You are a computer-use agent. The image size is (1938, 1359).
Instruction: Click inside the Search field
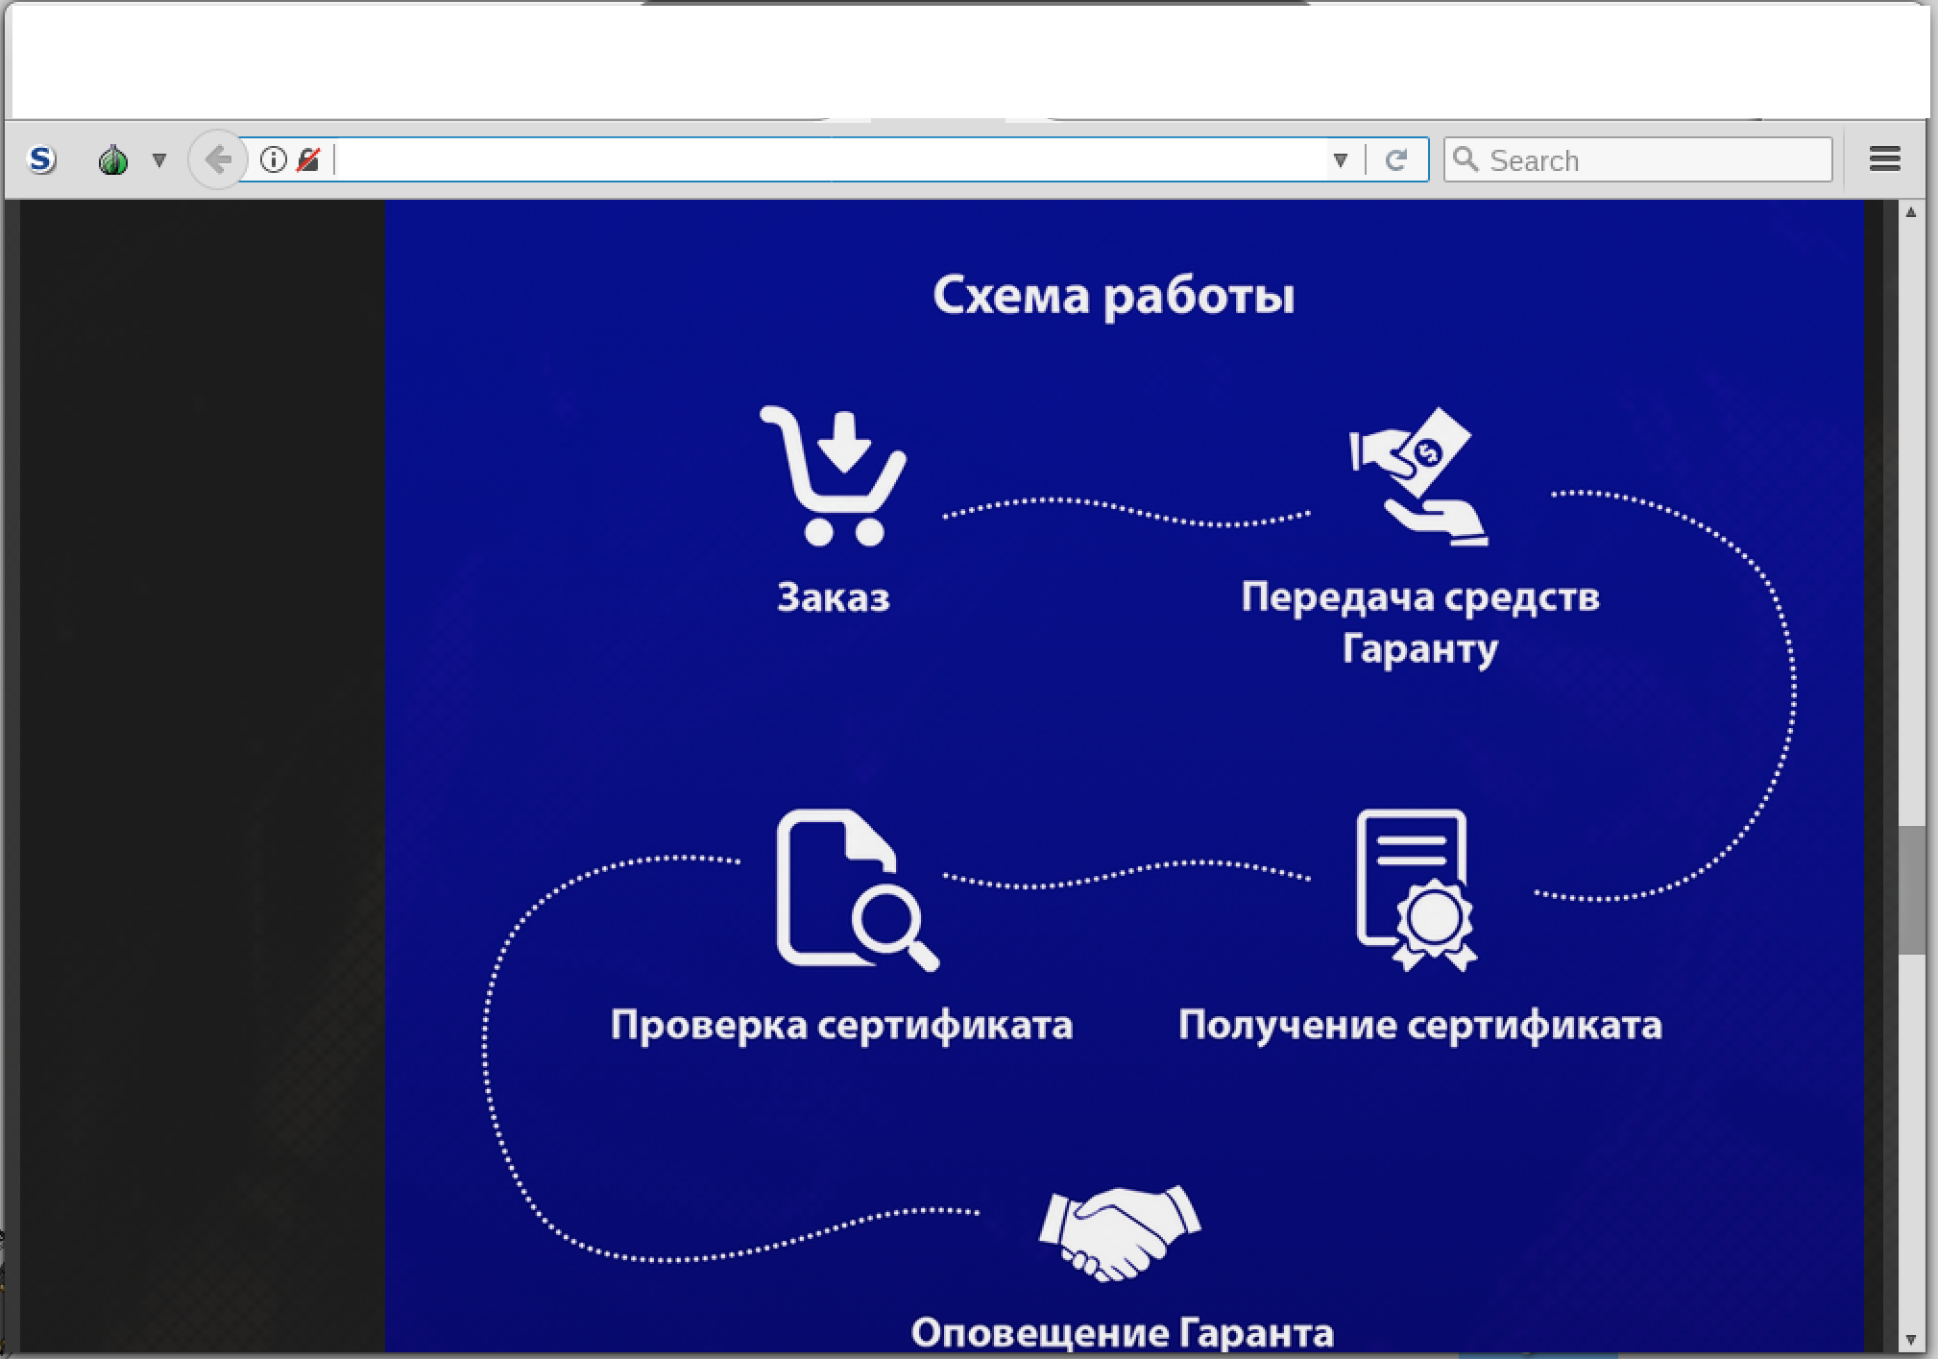(1652, 159)
